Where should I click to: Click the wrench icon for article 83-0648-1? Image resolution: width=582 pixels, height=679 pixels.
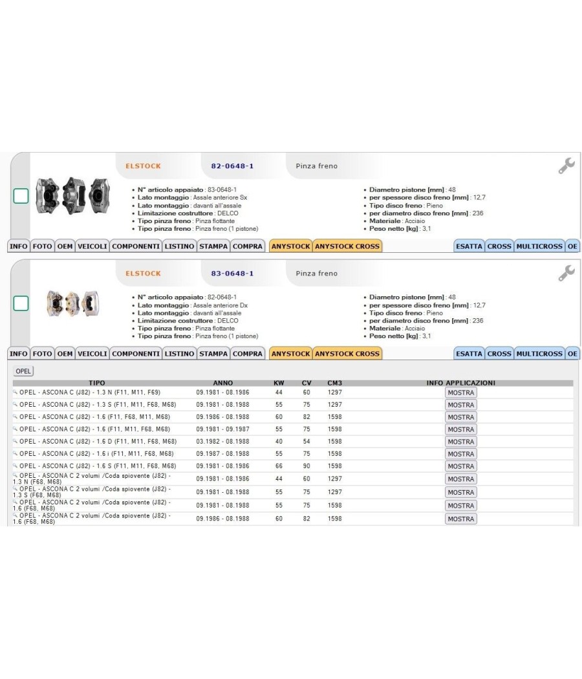pyautogui.click(x=566, y=274)
